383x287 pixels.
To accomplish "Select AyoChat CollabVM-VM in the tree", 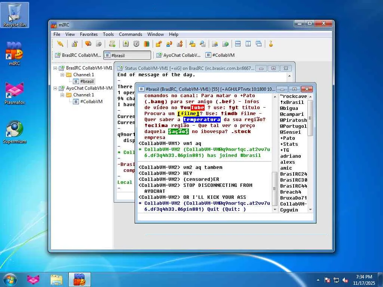I will click(x=89, y=88).
